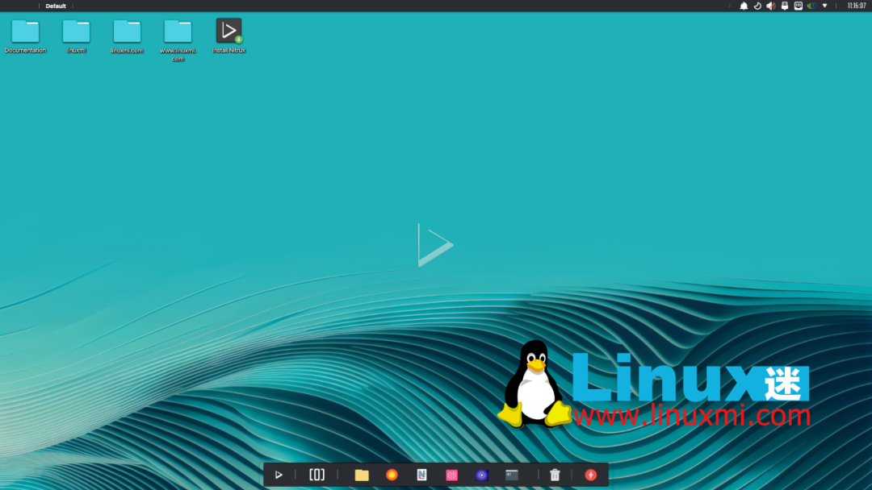
Task: Open the application launcher in the dock
Action: [279, 475]
